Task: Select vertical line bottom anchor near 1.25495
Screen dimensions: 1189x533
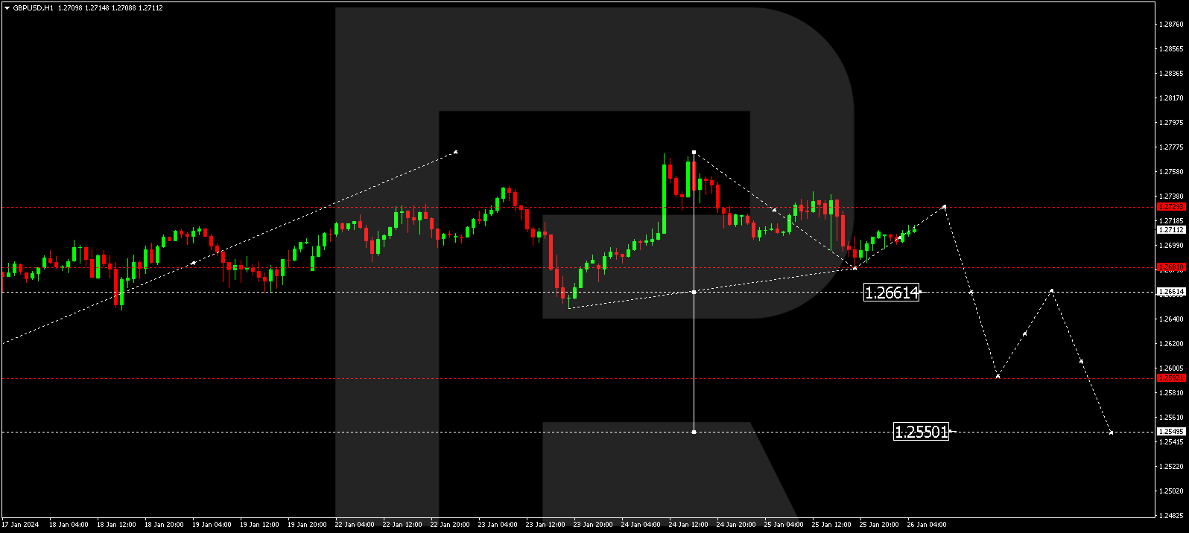Action: [694, 432]
